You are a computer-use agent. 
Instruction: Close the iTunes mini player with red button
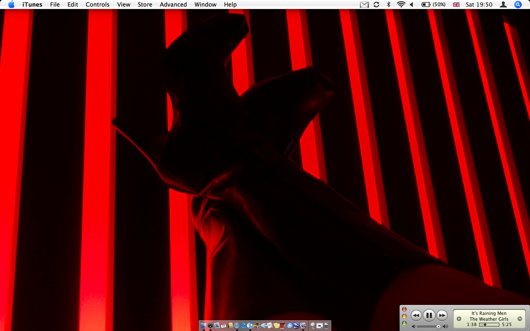405,309
